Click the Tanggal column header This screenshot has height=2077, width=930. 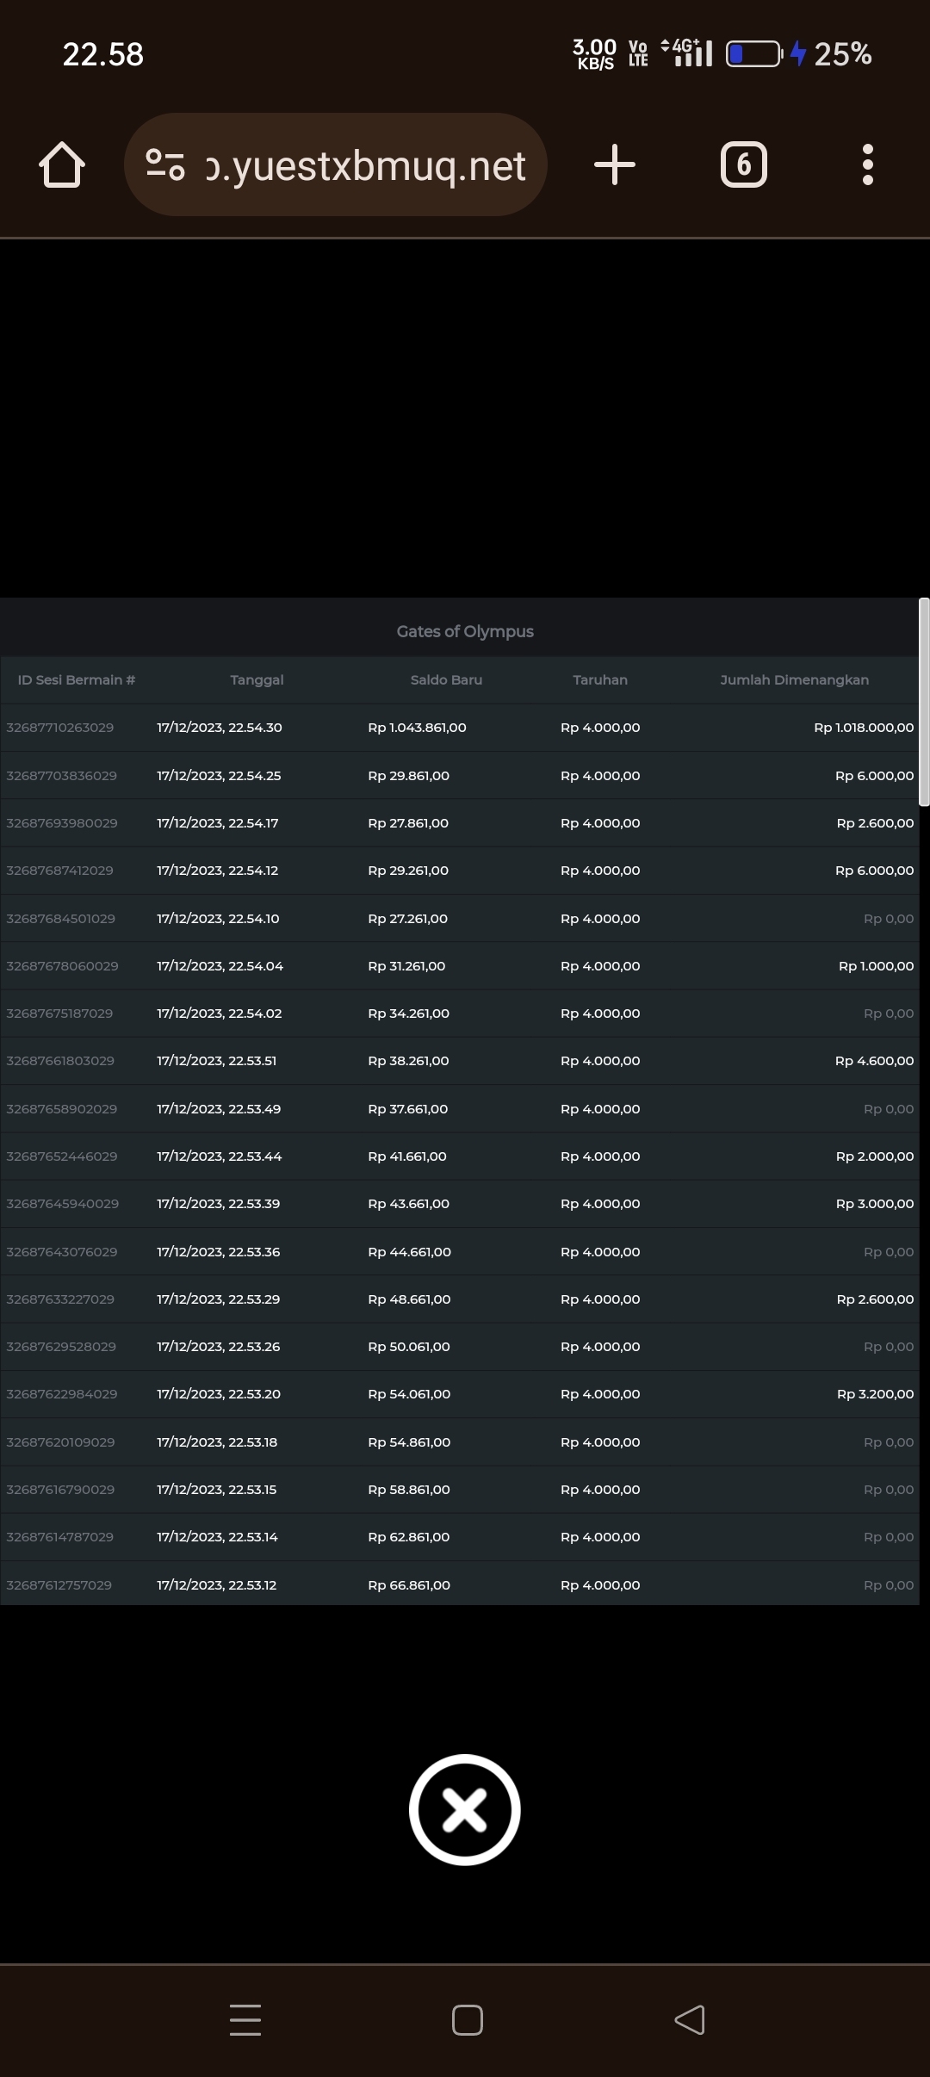point(257,680)
